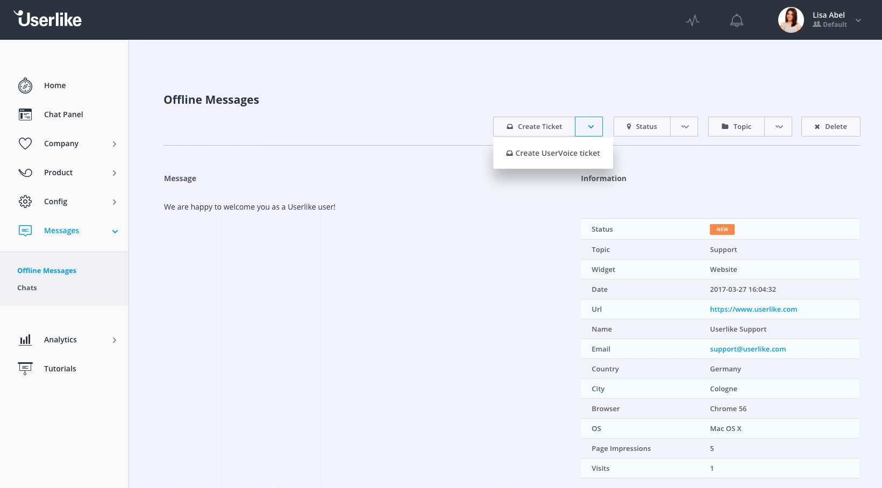Expand the Config submenu arrow

[115, 202]
